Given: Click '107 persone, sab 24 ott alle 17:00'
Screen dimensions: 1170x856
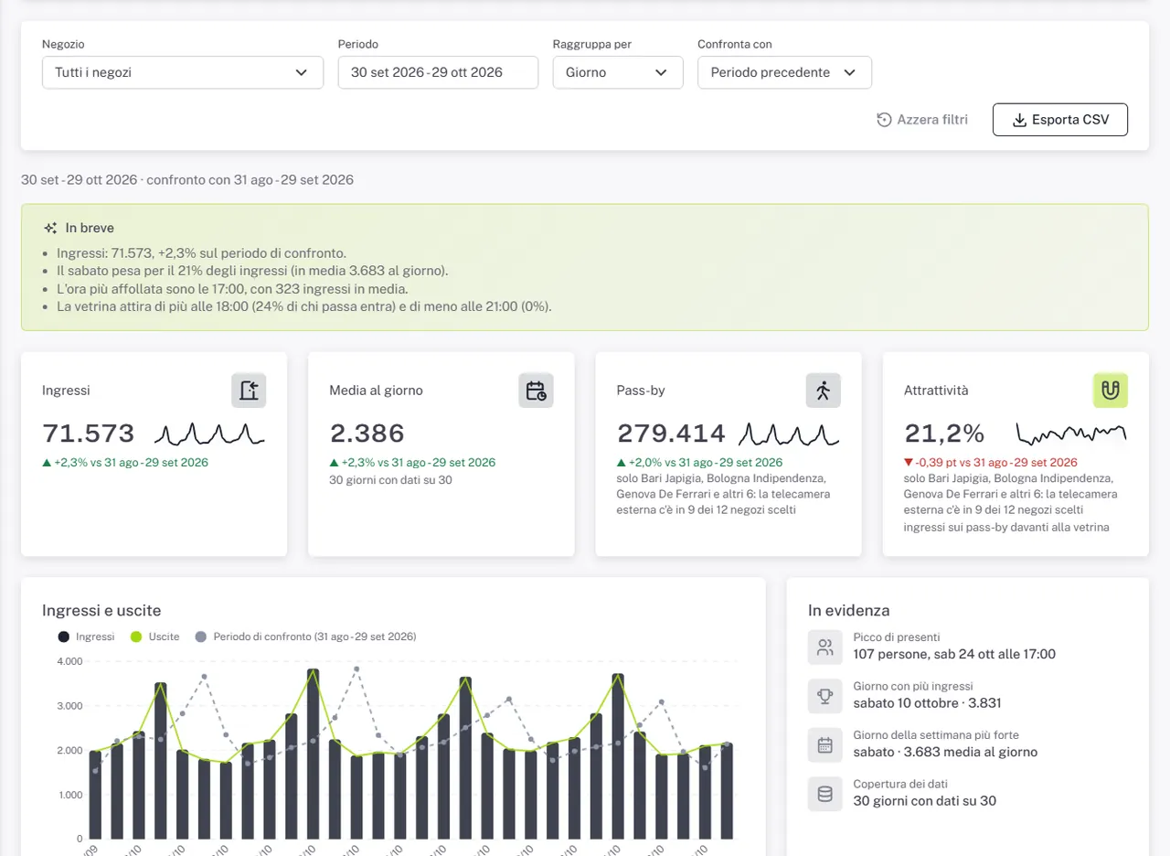Looking at the screenshot, I should 954,654.
